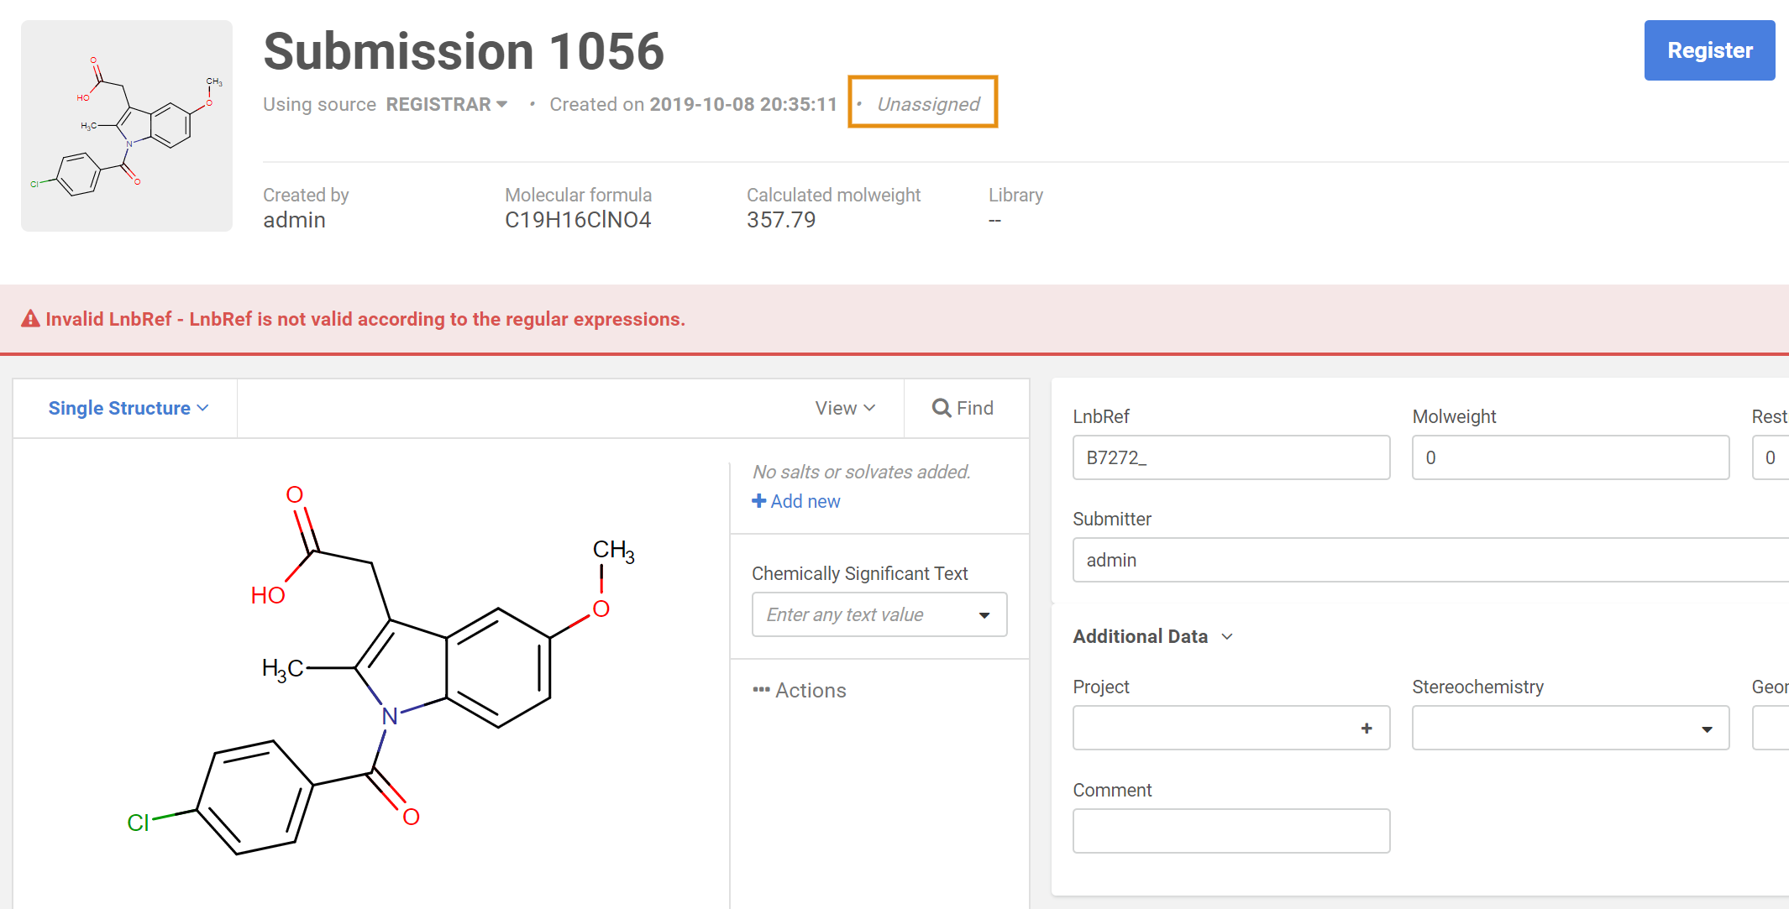Expand the Single Structure dropdown
Image resolution: width=1789 pixels, height=909 pixels.
coord(128,408)
